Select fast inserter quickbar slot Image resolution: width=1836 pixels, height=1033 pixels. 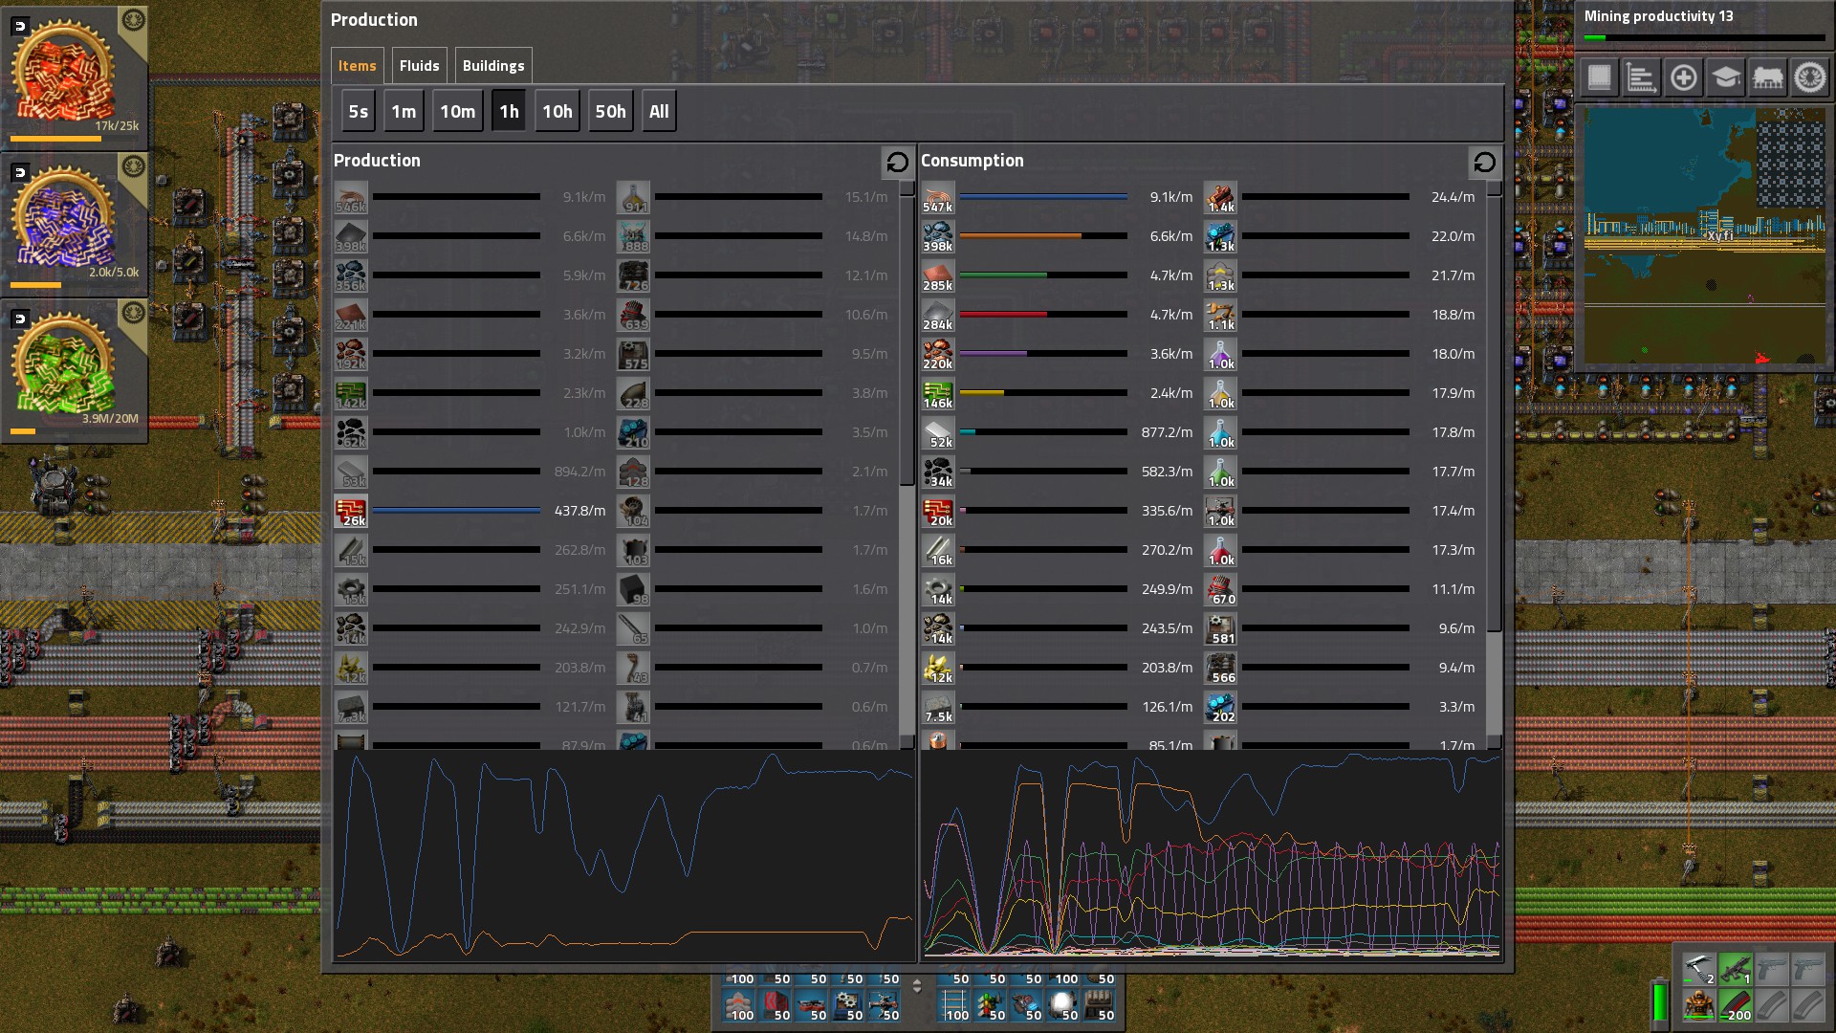(885, 1005)
